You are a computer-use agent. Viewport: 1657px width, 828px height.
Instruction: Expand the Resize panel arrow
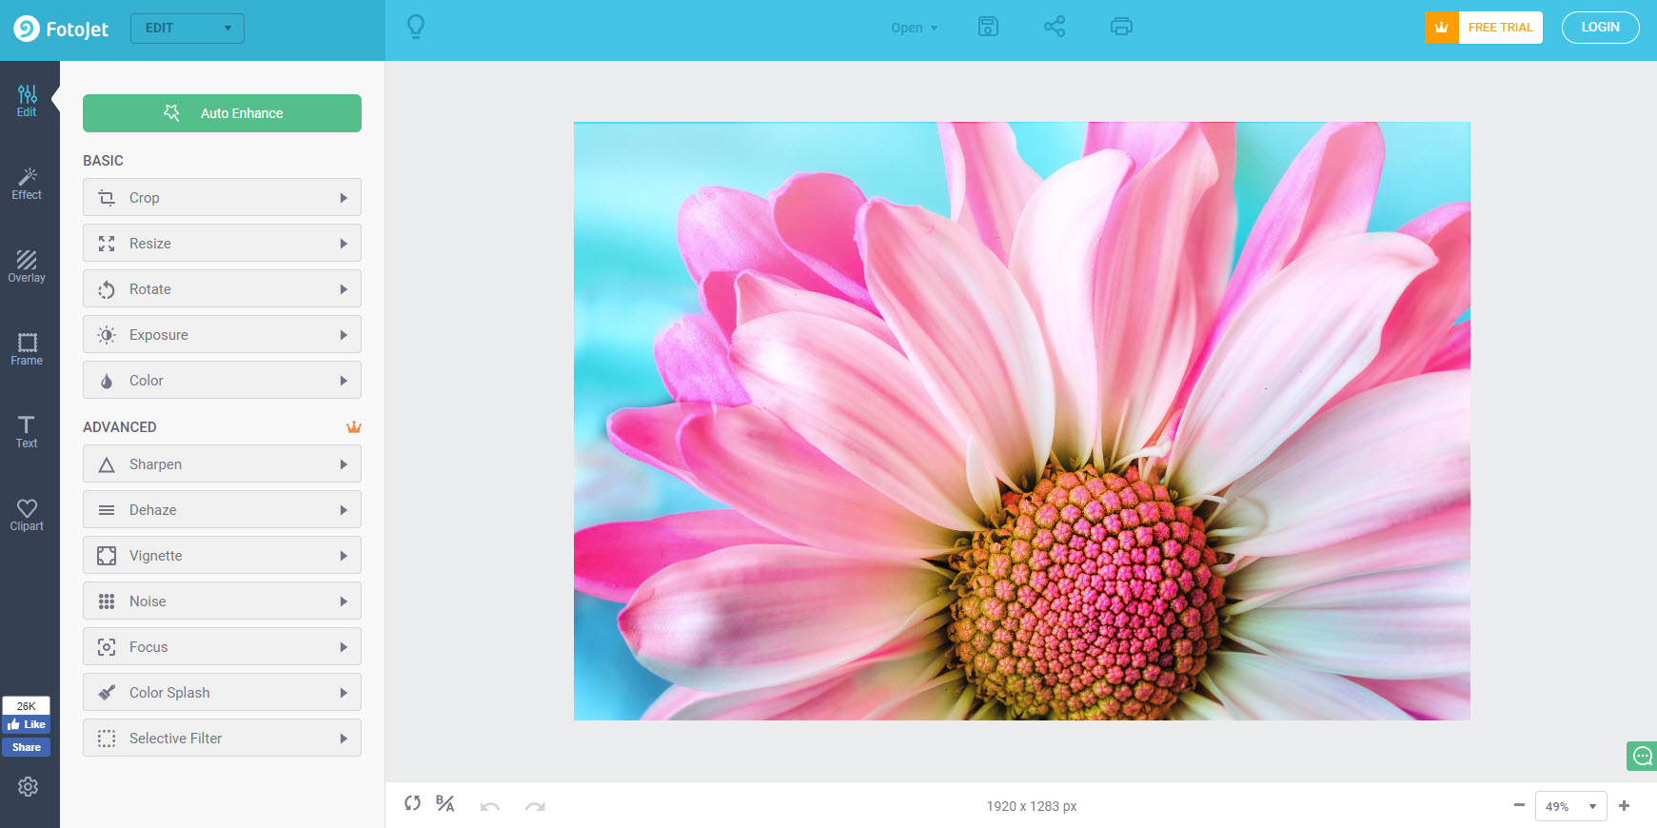click(344, 244)
